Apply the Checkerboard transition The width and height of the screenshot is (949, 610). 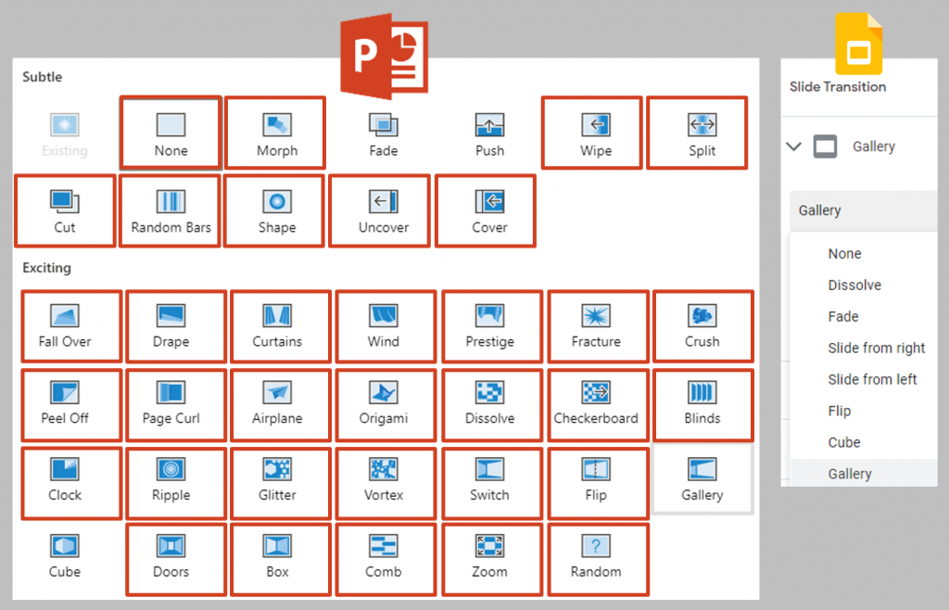click(598, 405)
